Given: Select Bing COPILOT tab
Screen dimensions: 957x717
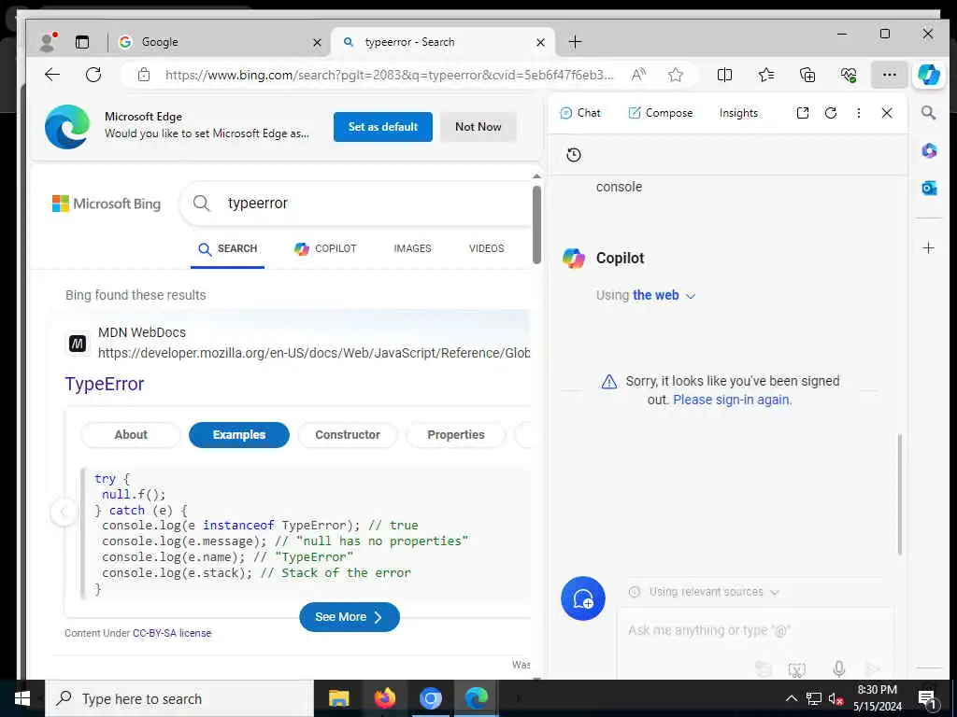Looking at the screenshot, I should (325, 248).
